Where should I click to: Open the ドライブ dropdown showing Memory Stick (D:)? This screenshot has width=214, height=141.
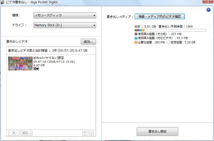click(65, 25)
